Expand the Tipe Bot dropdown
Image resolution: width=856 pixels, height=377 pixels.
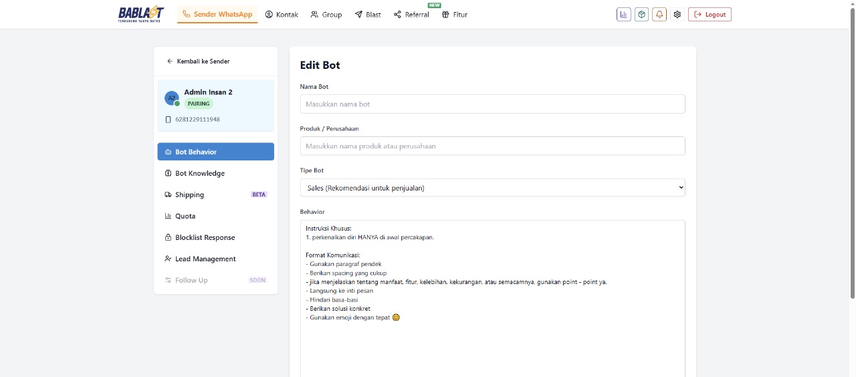492,188
